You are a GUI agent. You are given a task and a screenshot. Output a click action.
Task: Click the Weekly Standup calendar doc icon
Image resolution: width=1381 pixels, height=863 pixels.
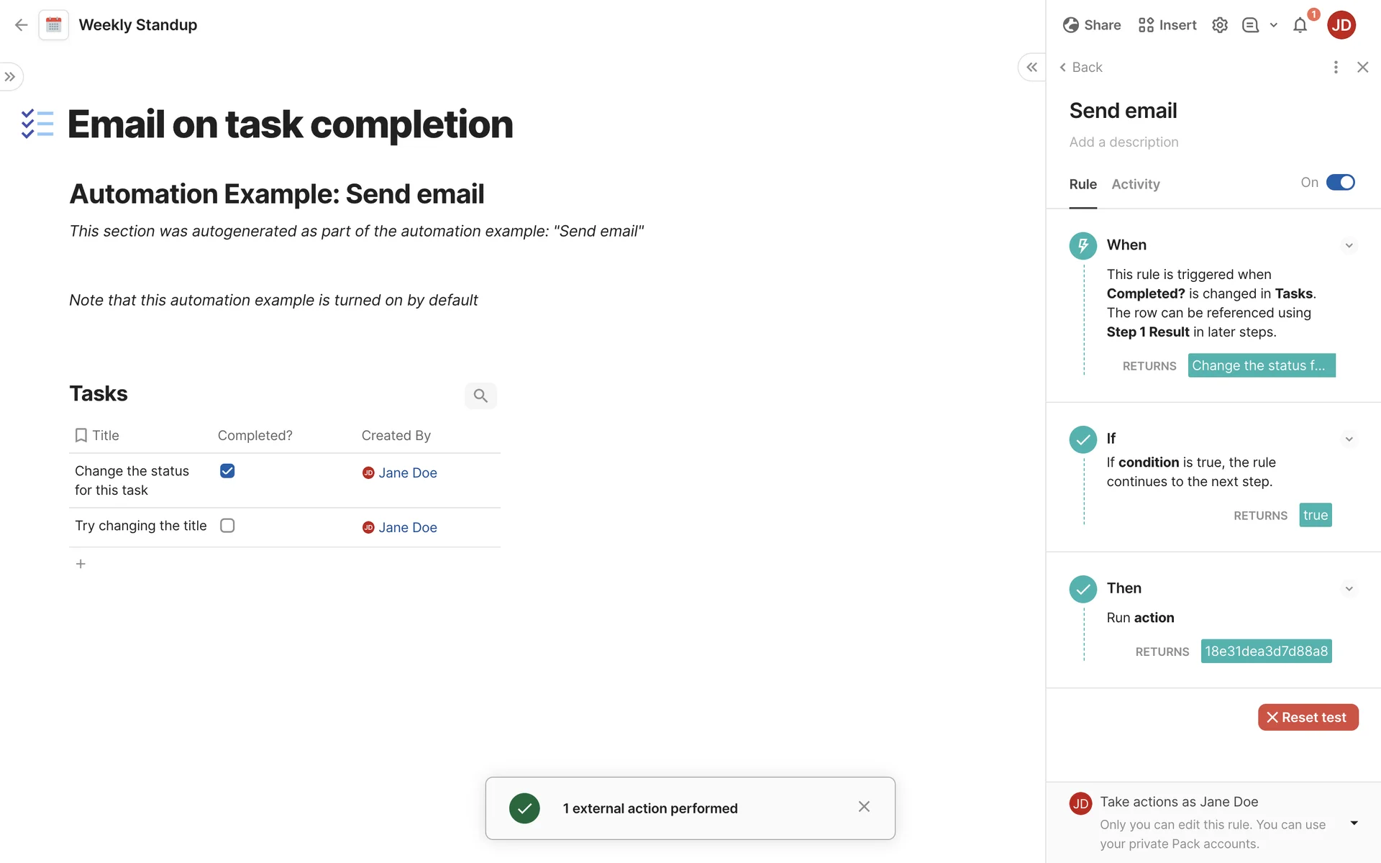[54, 25]
